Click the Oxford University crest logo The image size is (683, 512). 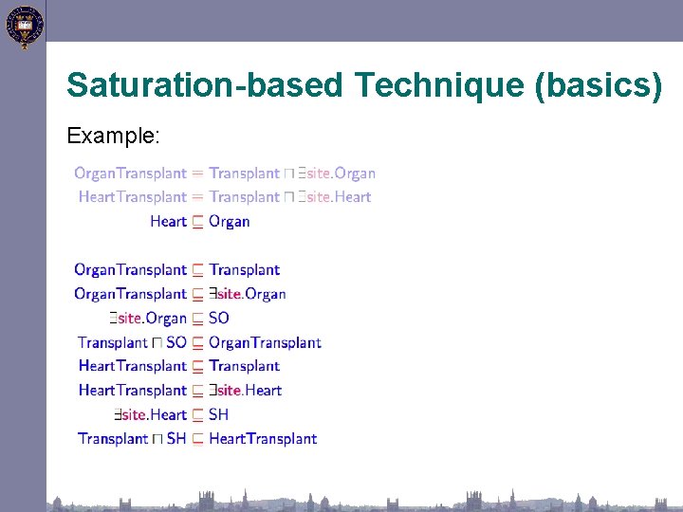point(25,27)
